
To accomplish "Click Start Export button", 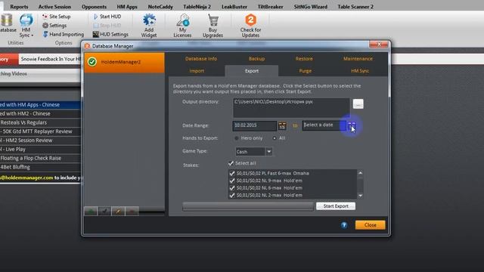I will [336, 206].
